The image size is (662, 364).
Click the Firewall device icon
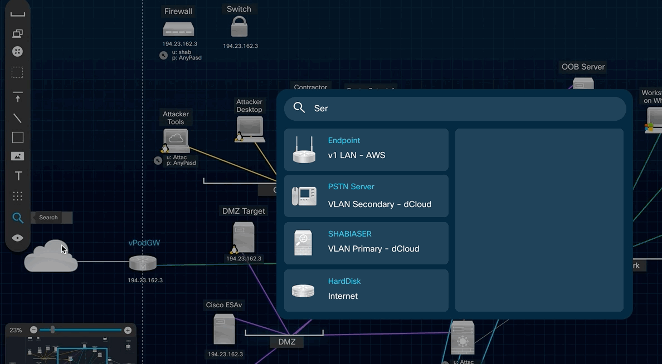[x=178, y=29]
